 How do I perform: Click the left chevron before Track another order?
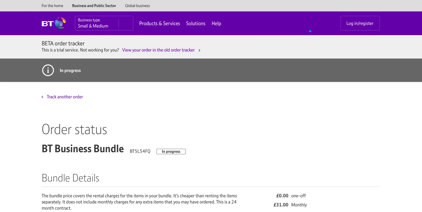pos(42,97)
